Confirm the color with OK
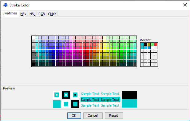 click(74, 115)
